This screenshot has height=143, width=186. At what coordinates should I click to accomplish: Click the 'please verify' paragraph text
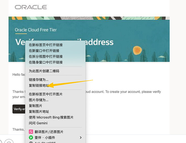coord(151,92)
